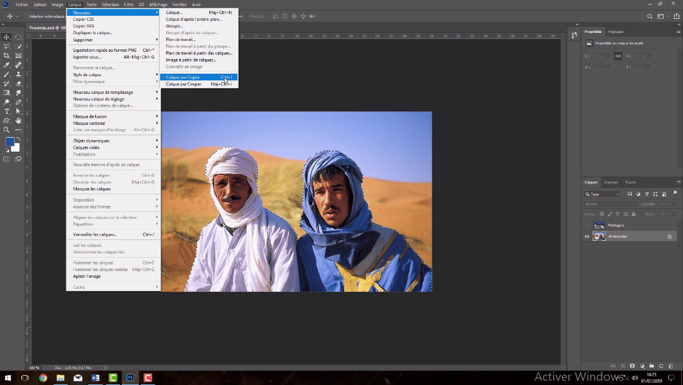Click Dupliquer le calque... menu entry
This screenshot has width=683, height=385.
[x=93, y=33]
